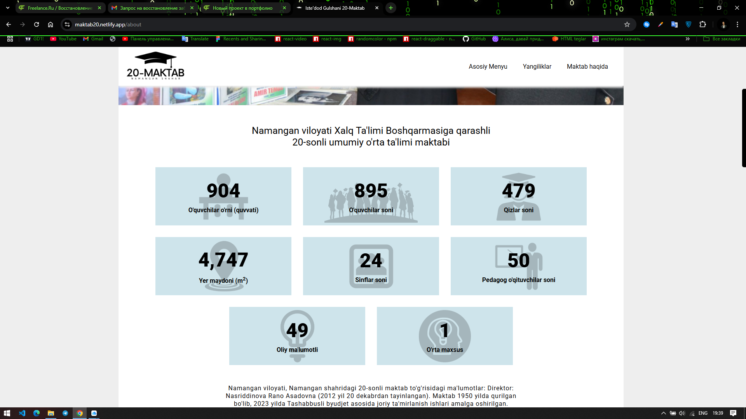
Task: Show hidden bookmarks chevron
Action: pyautogui.click(x=688, y=39)
